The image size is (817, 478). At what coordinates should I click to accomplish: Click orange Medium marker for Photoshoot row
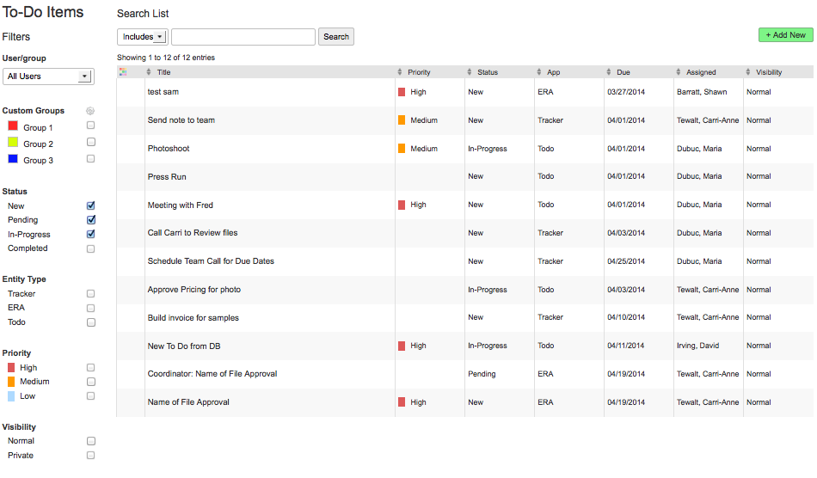[402, 149]
